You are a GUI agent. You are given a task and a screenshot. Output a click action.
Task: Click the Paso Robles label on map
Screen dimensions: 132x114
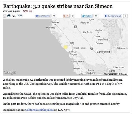(80, 48)
